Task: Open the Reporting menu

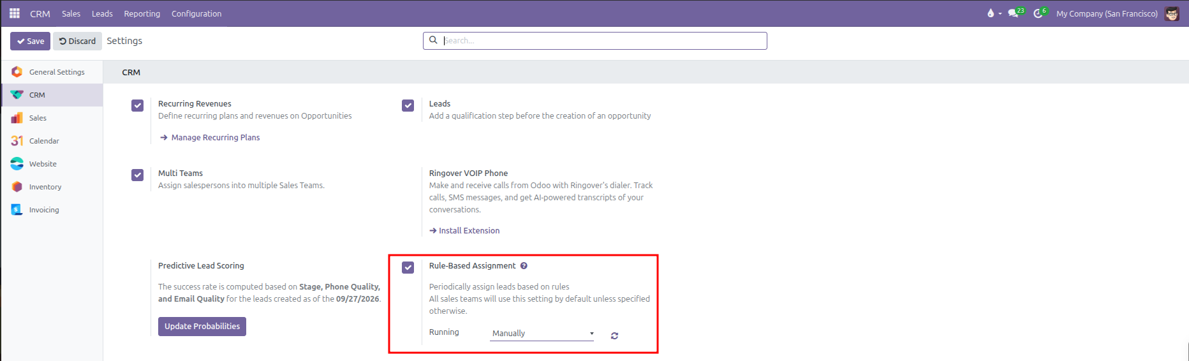Action: coord(142,13)
